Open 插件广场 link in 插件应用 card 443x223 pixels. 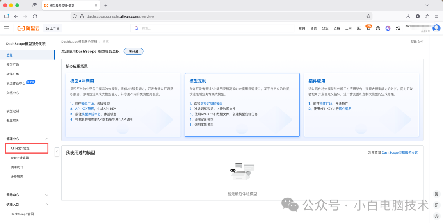[x=326, y=104]
